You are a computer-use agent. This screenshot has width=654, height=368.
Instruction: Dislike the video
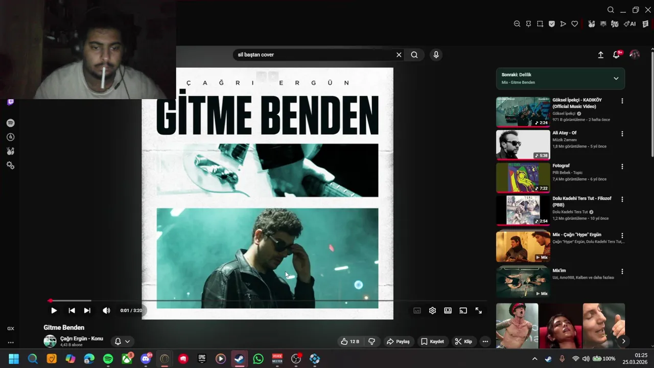(x=372, y=341)
